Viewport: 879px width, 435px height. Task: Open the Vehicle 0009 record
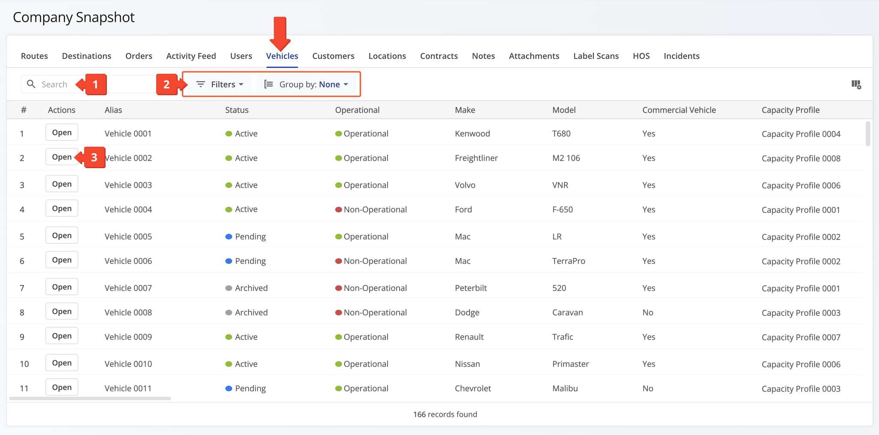(x=62, y=336)
